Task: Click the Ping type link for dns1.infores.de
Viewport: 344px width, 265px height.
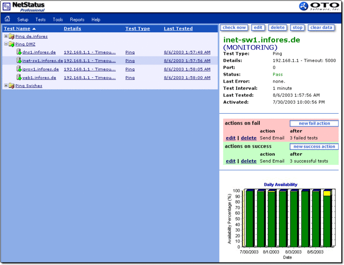Action: pos(130,52)
